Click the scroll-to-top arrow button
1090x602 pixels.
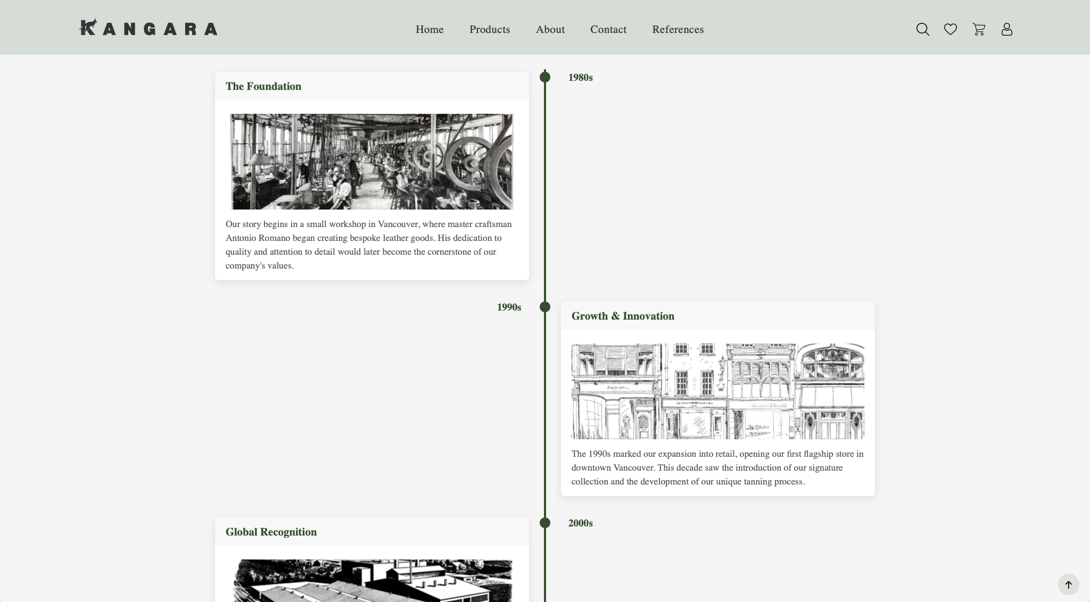1068,584
